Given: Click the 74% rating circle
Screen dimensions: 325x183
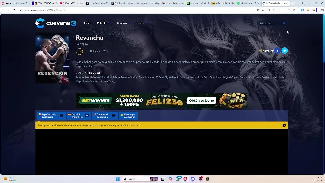Looking at the screenshot, I should (79, 51).
